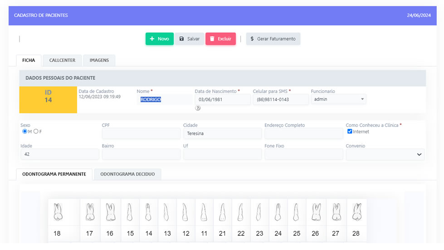Choose the F radio button for Sexo
This screenshot has height=250, width=444.
36,132
